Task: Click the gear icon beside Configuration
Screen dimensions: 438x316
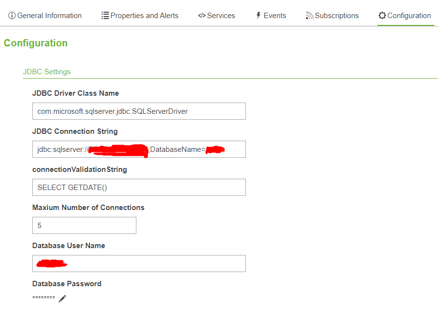Action: tap(382, 16)
